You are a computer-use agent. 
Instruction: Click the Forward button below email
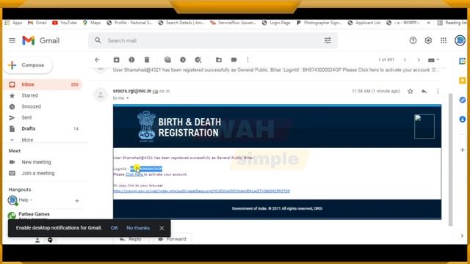(x=172, y=239)
